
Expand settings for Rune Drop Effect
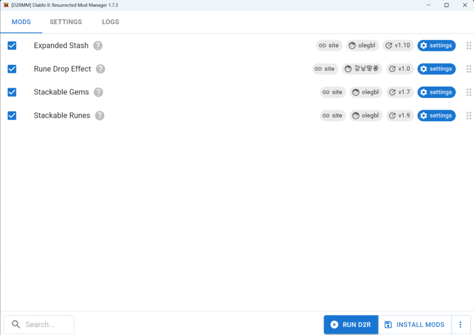click(x=436, y=69)
